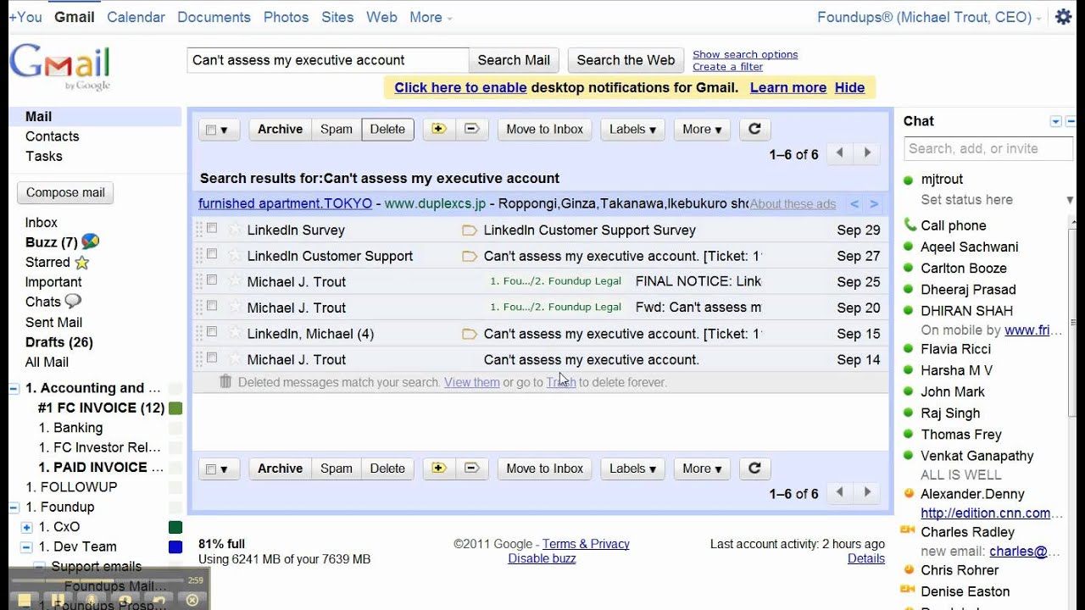Click dark green color swatch beside 1. CxO
This screenshot has height=610, width=1085.
pos(175,527)
